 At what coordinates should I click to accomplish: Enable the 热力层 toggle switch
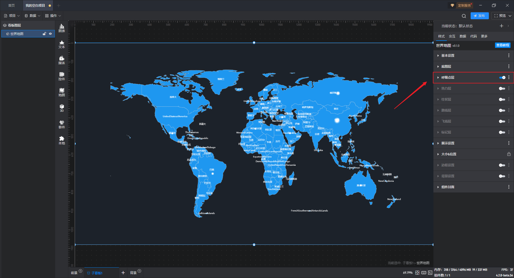[502, 88]
